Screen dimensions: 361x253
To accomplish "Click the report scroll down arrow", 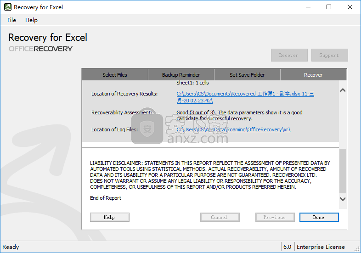I will [343, 199].
